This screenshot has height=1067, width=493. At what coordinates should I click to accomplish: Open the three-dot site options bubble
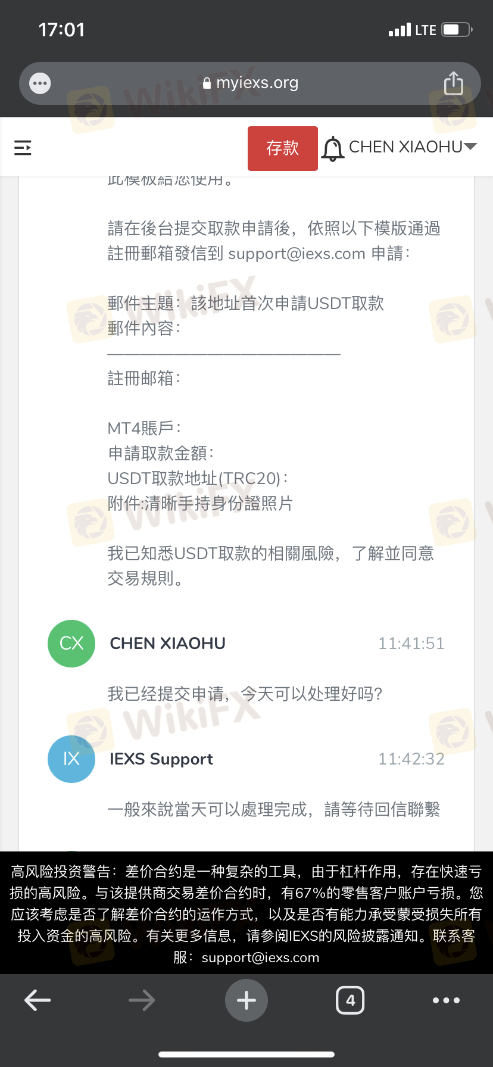40,83
